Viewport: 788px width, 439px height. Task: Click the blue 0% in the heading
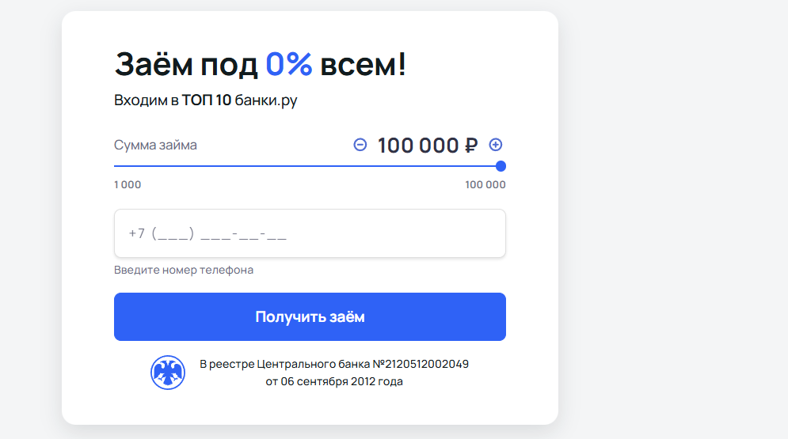click(x=288, y=65)
